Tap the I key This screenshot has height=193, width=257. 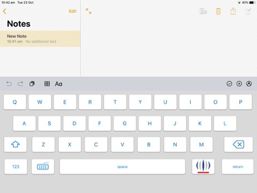(x=191, y=102)
